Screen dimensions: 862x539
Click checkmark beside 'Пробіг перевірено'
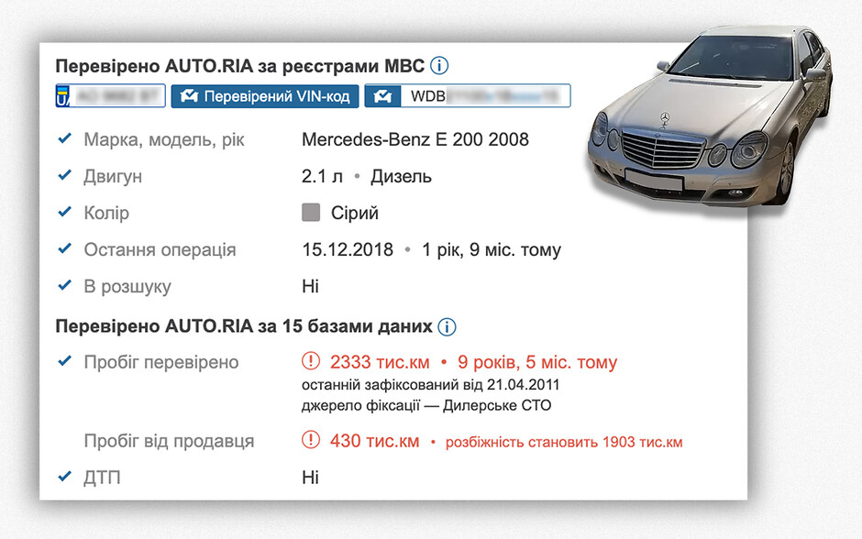tap(64, 362)
